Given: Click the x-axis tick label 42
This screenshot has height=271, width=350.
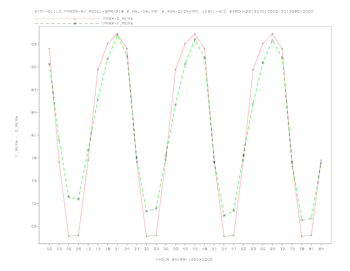Looking at the screenshot, I should tap(185, 249).
